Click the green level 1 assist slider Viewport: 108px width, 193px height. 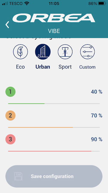coord(54,104)
